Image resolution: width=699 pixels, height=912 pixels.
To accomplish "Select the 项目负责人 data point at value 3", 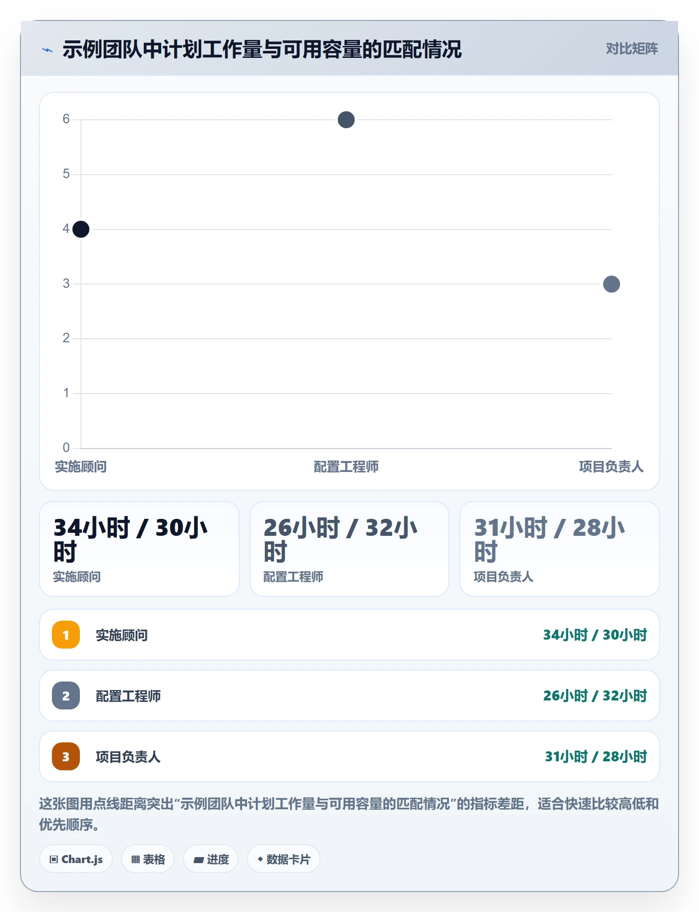I will point(611,284).
